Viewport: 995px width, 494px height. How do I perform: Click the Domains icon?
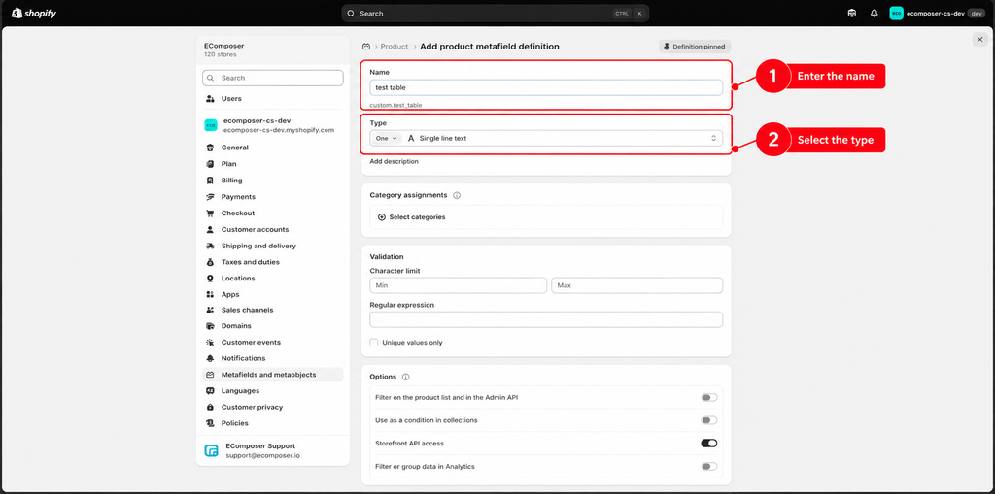click(x=210, y=326)
